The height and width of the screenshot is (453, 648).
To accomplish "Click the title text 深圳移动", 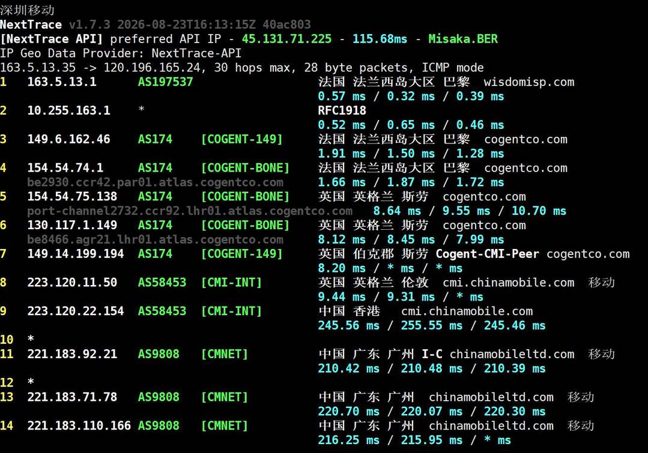I will [x=27, y=10].
